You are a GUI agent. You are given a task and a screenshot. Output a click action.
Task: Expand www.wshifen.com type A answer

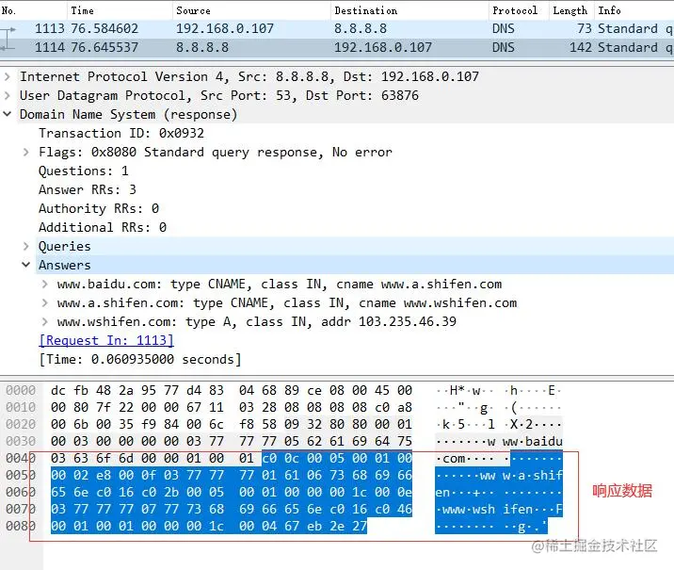[44, 322]
